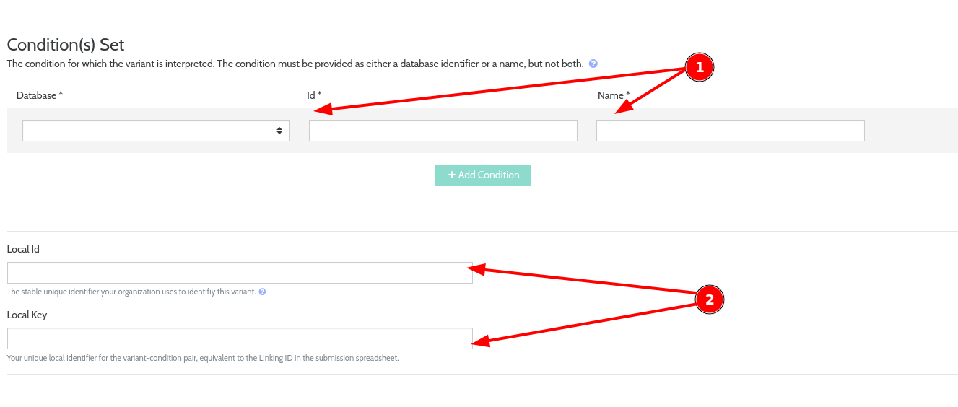Click the red numbered marker 2

(x=709, y=300)
